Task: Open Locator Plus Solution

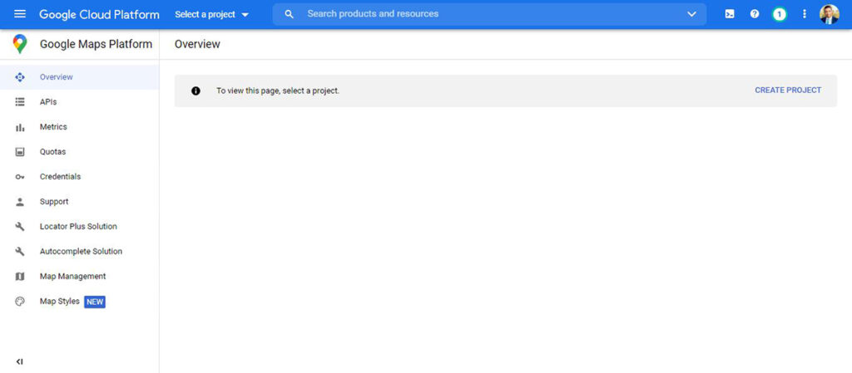Action: coord(78,227)
